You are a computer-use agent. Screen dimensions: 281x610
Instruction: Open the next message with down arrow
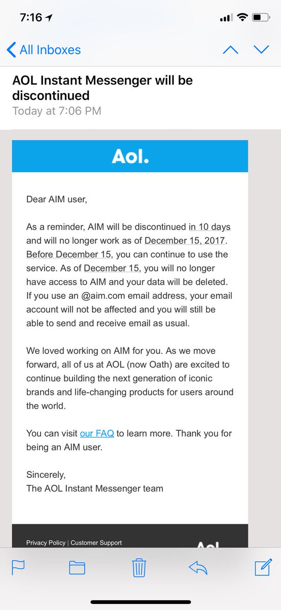click(261, 50)
